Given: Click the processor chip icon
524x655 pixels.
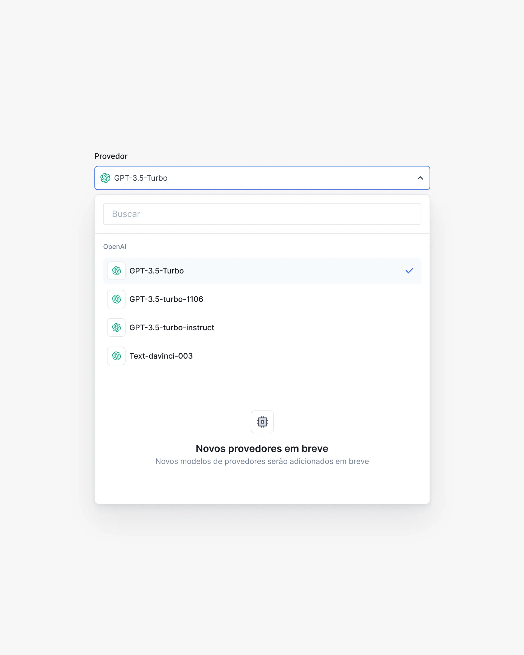Looking at the screenshot, I should click(262, 422).
